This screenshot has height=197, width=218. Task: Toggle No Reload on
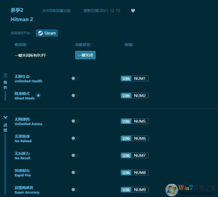coord(75,138)
